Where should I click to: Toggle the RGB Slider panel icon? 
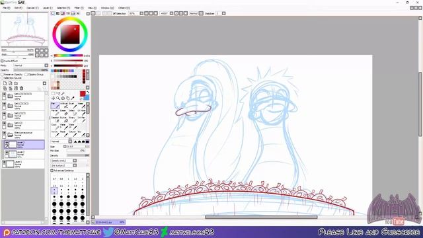(58, 13)
